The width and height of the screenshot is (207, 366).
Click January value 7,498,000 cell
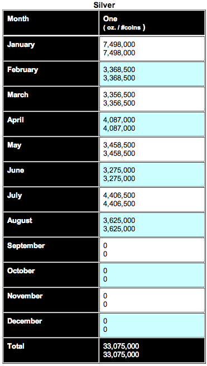click(x=152, y=49)
